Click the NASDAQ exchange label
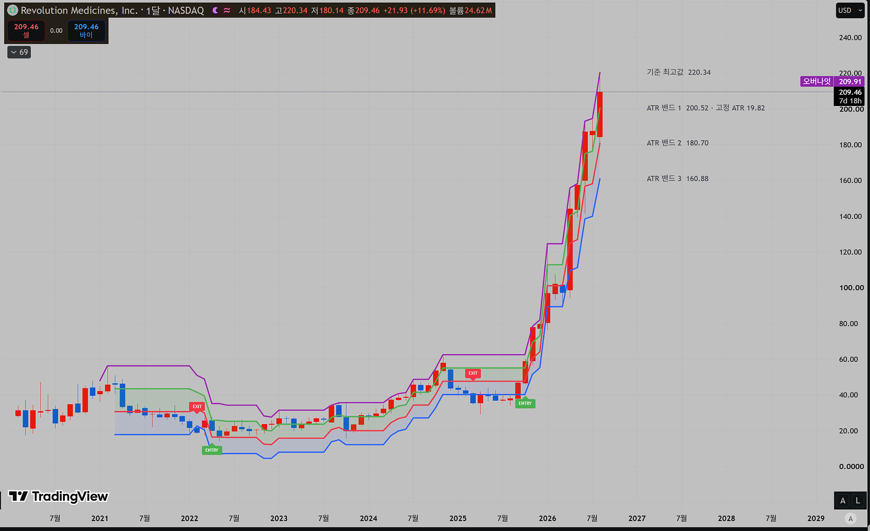870x531 pixels. coord(186,10)
